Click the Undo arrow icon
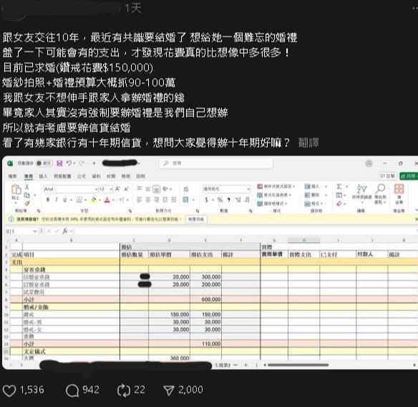Screen dimensions: 418x407 pyautogui.click(x=69, y=163)
